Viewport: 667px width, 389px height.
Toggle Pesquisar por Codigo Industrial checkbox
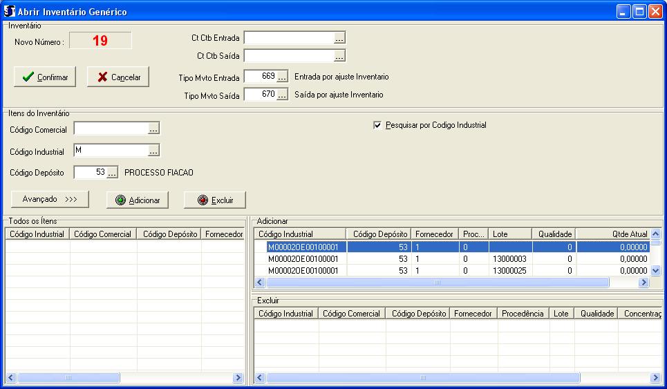point(377,125)
